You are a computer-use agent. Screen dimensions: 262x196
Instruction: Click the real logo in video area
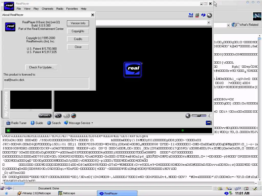(133, 70)
